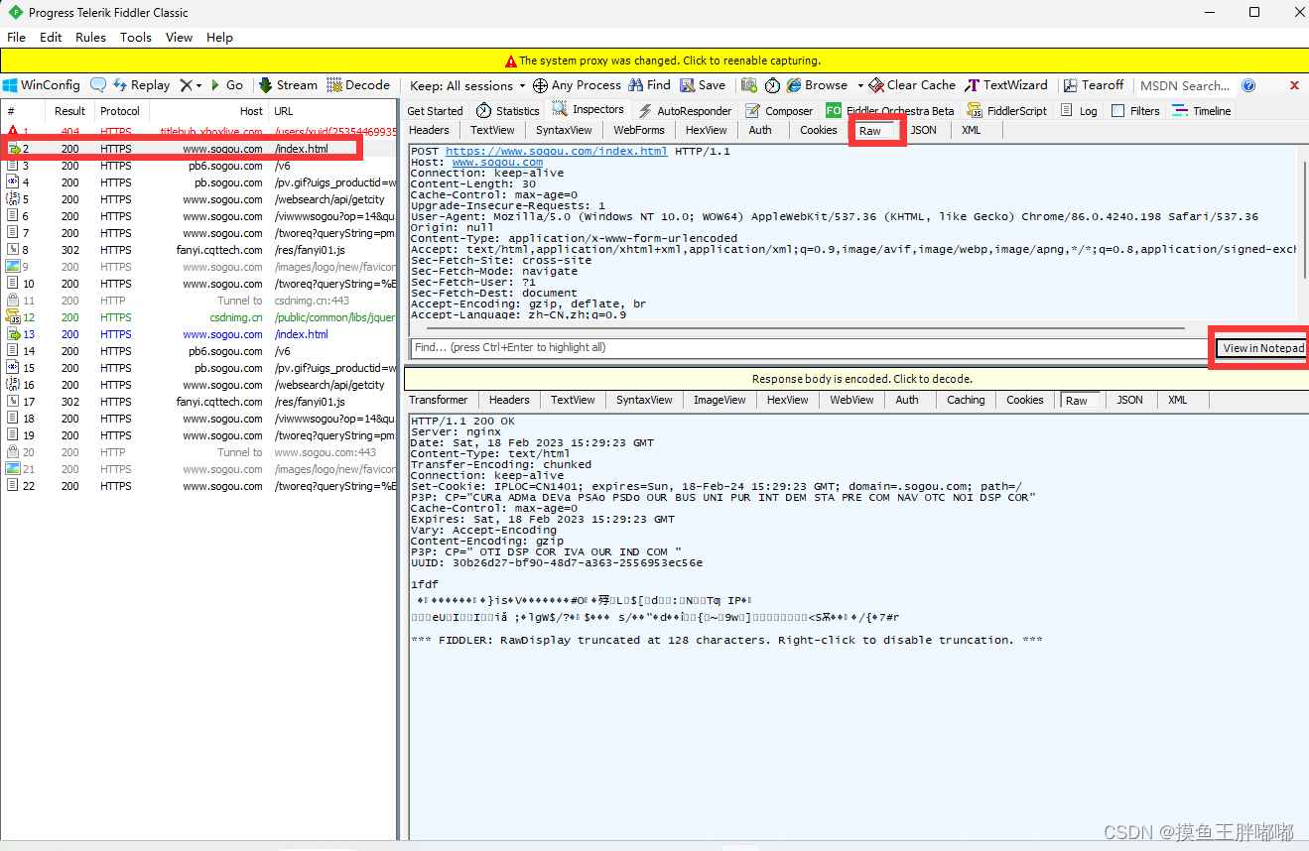Toggle Decode mode in toolbar
This screenshot has height=851, width=1309.
(358, 85)
